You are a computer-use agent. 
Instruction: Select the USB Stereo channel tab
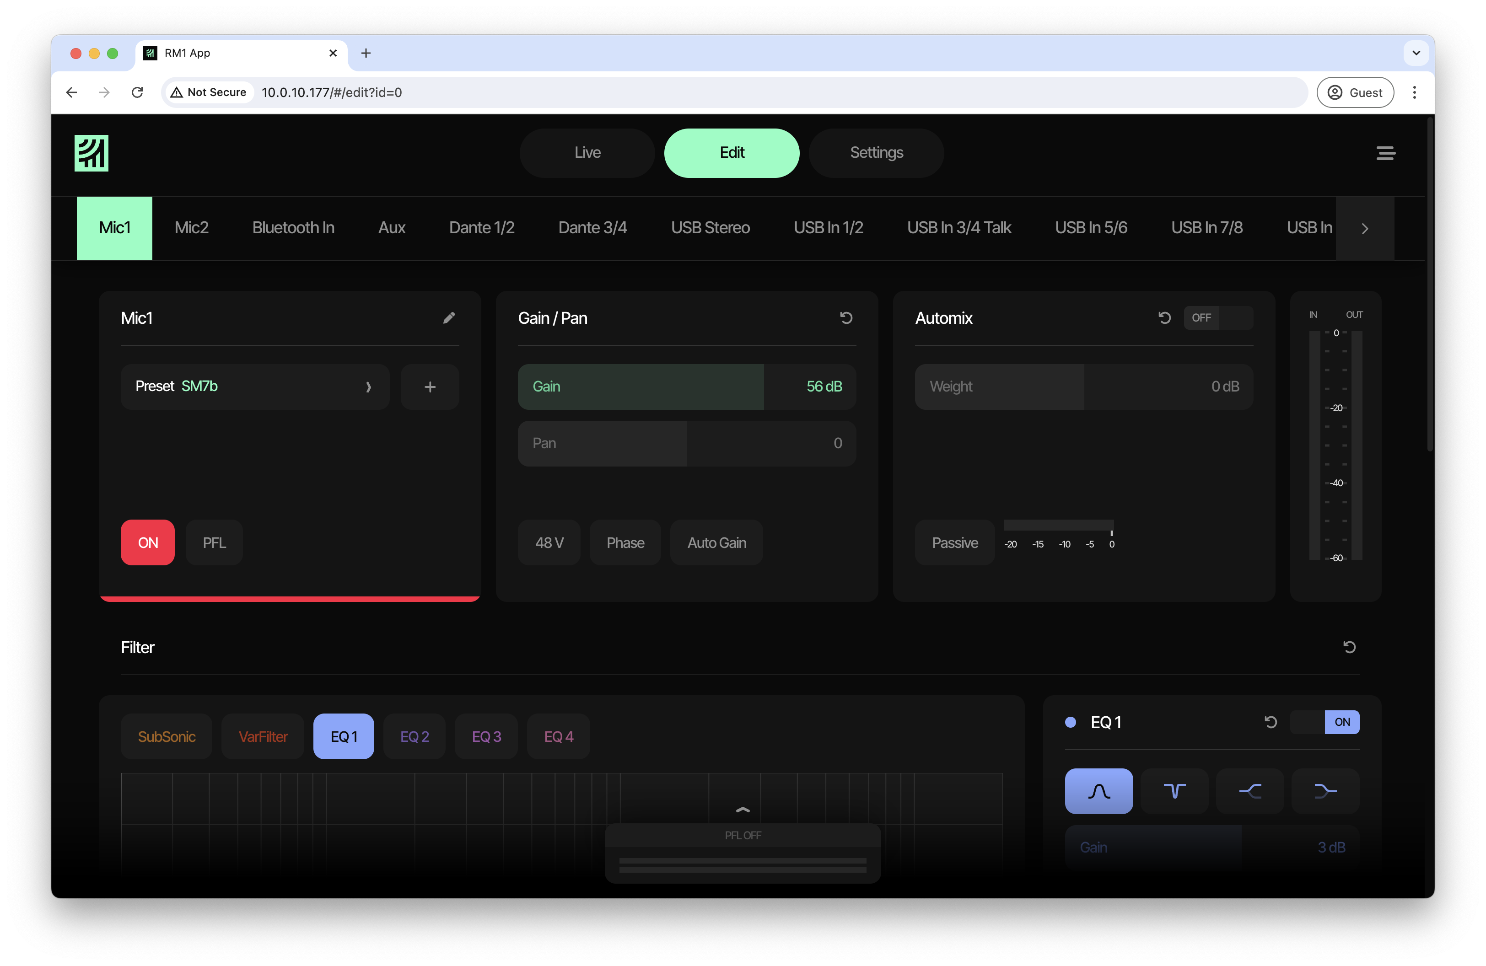point(711,228)
